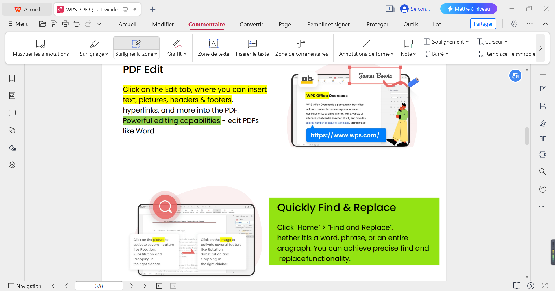
Task: Print the PDF using the printer icon
Action: pyautogui.click(x=65, y=24)
